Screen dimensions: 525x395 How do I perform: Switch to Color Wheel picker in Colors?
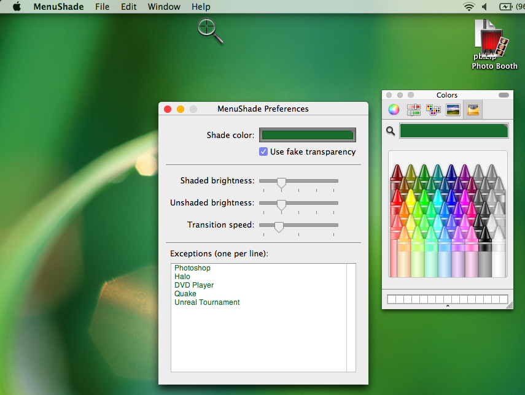(x=394, y=109)
